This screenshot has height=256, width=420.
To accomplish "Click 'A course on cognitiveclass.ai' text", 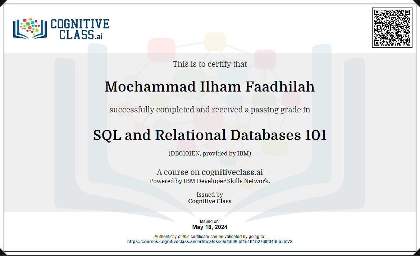I will point(210,172).
